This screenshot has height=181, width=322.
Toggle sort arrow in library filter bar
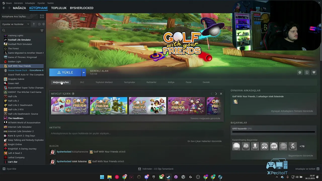[x=34, y=24]
